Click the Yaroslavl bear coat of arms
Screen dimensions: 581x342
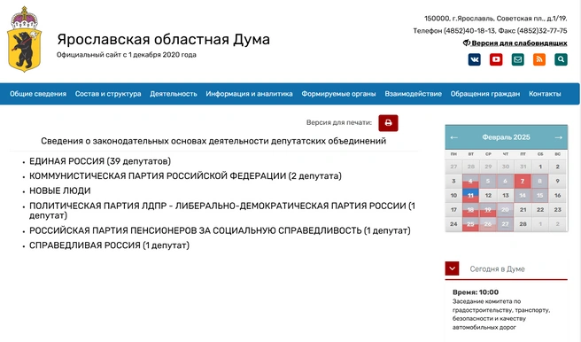tap(25, 39)
